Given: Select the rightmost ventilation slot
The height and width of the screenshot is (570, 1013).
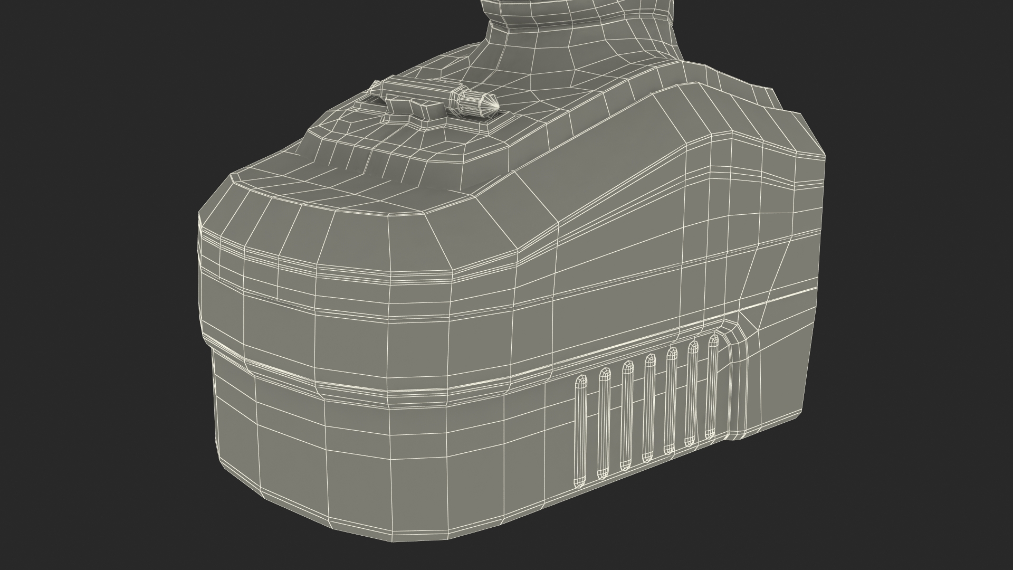Looking at the screenshot, I should [712, 385].
